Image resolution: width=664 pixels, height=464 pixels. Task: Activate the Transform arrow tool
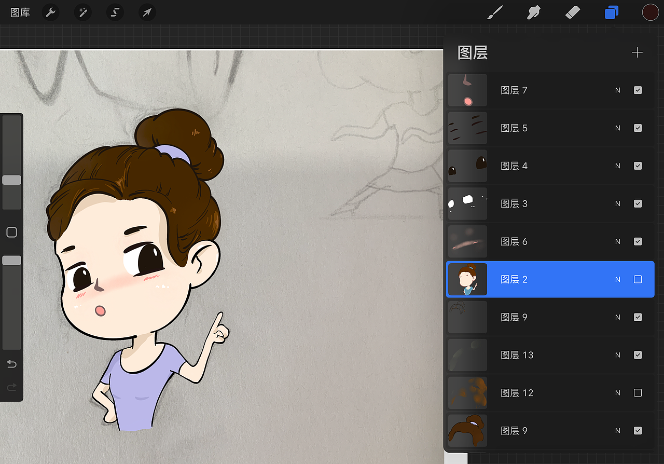point(147,12)
